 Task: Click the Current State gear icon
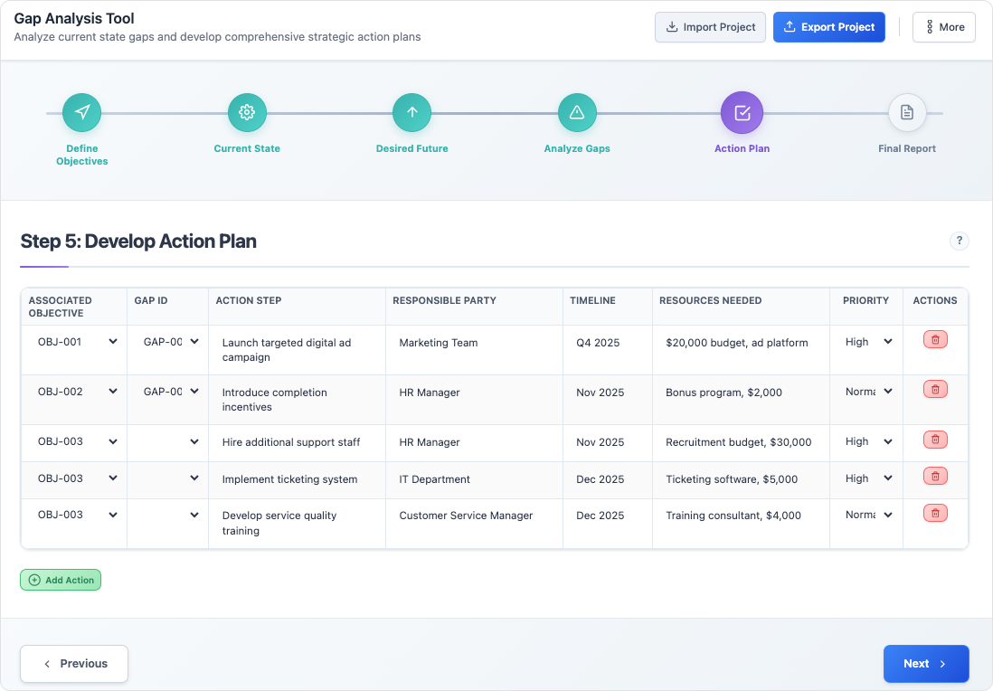tap(247, 113)
